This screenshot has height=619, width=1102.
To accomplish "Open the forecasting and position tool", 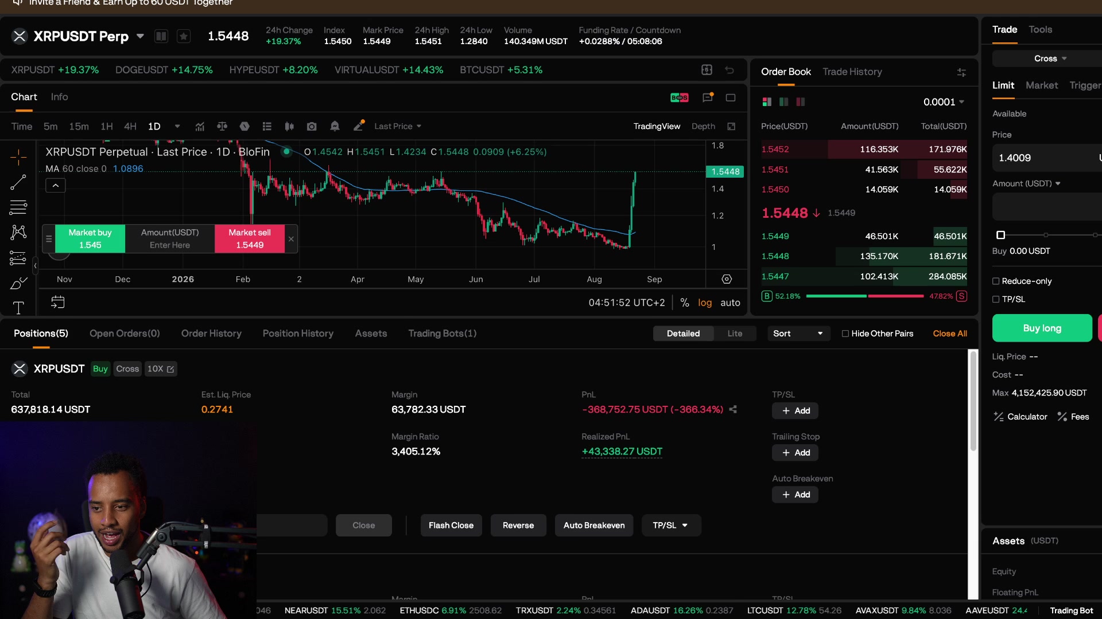I will [18, 258].
